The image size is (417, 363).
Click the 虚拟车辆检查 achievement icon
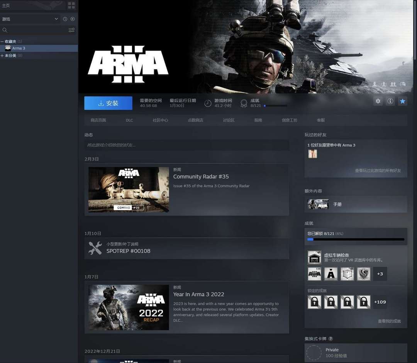[x=314, y=257]
